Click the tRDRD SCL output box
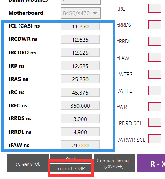This screenshot has width=165, height=179. point(155,122)
